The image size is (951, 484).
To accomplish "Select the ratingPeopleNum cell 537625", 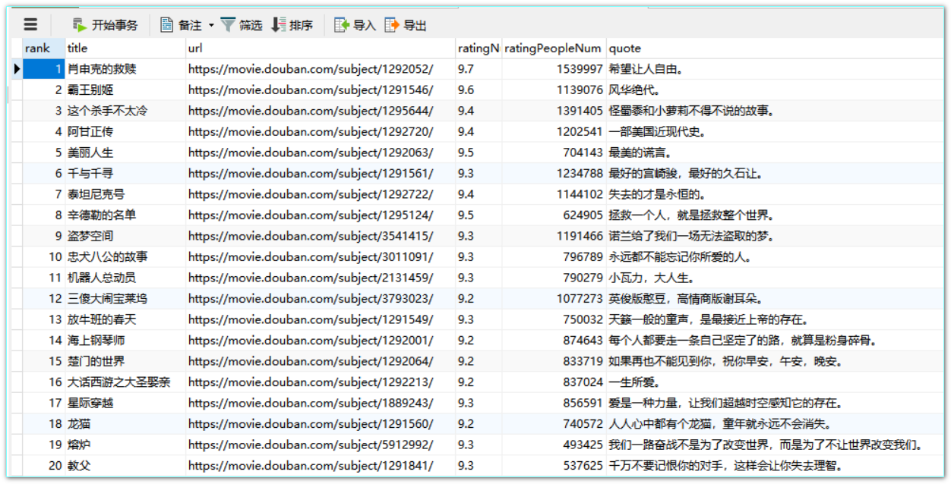I will click(x=554, y=466).
